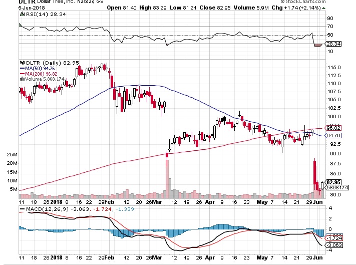Click the Chg +1.74 (+2.14%) text
Screen dimensions: 356x265
(x=296, y=8)
